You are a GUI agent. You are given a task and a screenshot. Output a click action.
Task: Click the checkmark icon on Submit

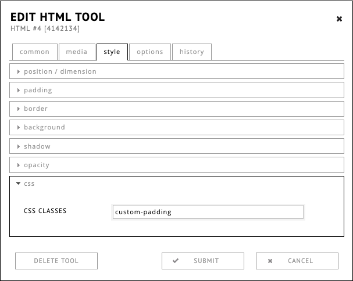[x=176, y=261]
